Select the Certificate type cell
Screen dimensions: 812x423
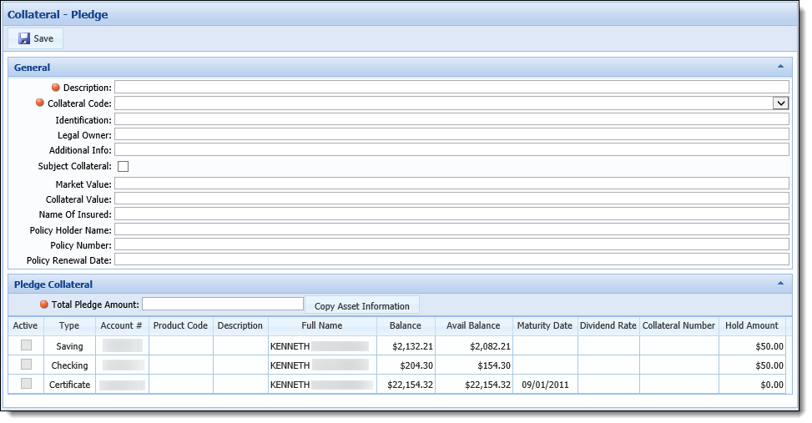coord(69,385)
